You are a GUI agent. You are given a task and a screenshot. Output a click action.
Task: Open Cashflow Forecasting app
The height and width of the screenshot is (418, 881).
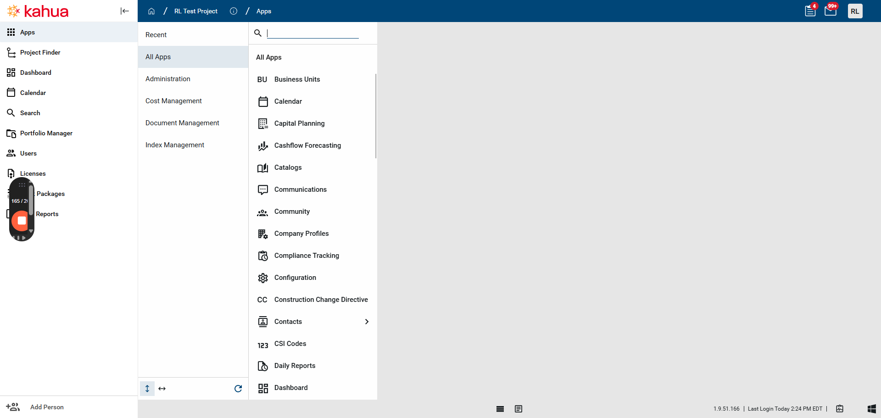[307, 145]
